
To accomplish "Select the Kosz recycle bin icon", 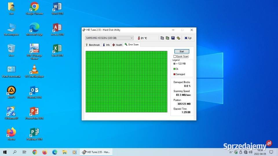I will [11, 50].
